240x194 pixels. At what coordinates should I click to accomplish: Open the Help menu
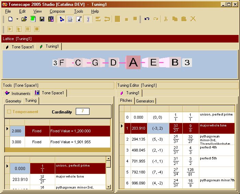click(95, 11)
